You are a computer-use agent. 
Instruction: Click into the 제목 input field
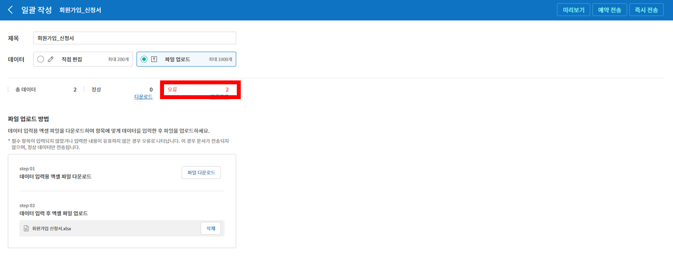(134, 38)
